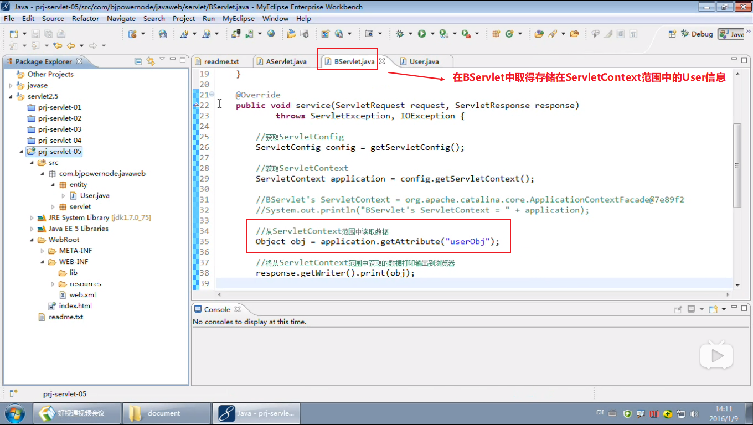
Task: Expand the JRE System Library node
Action: [32, 217]
